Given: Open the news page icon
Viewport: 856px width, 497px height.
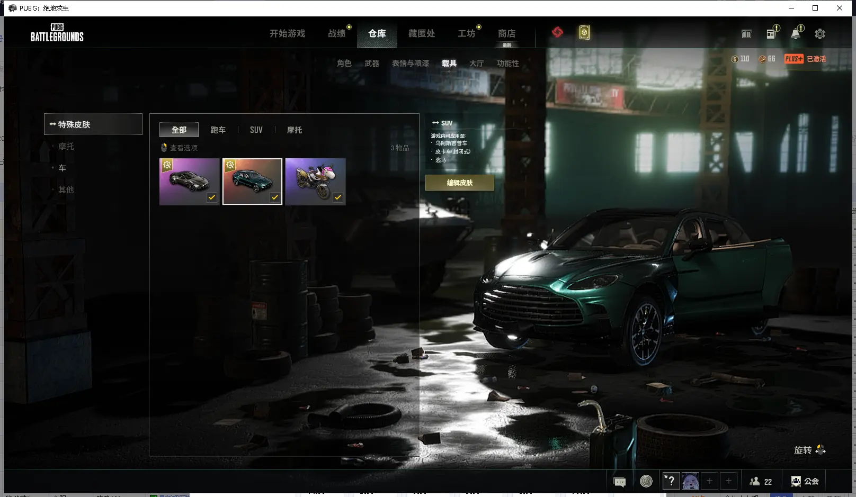Looking at the screenshot, I should point(771,34).
